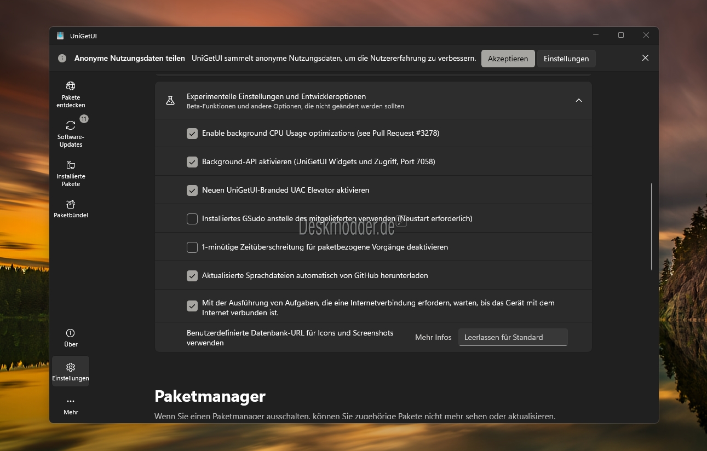The height and width of the screenshot is (451, 707).
Task: Click the flask icon of experimental settings
Action: point(170,101)
